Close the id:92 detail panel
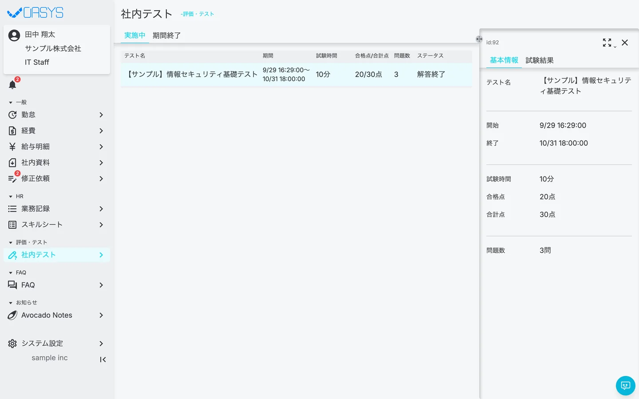 click(625, 43)
